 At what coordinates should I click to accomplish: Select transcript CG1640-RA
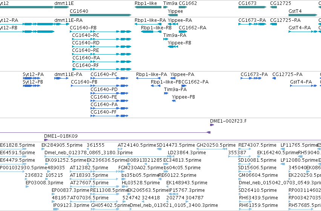click(x=86, y=58)
